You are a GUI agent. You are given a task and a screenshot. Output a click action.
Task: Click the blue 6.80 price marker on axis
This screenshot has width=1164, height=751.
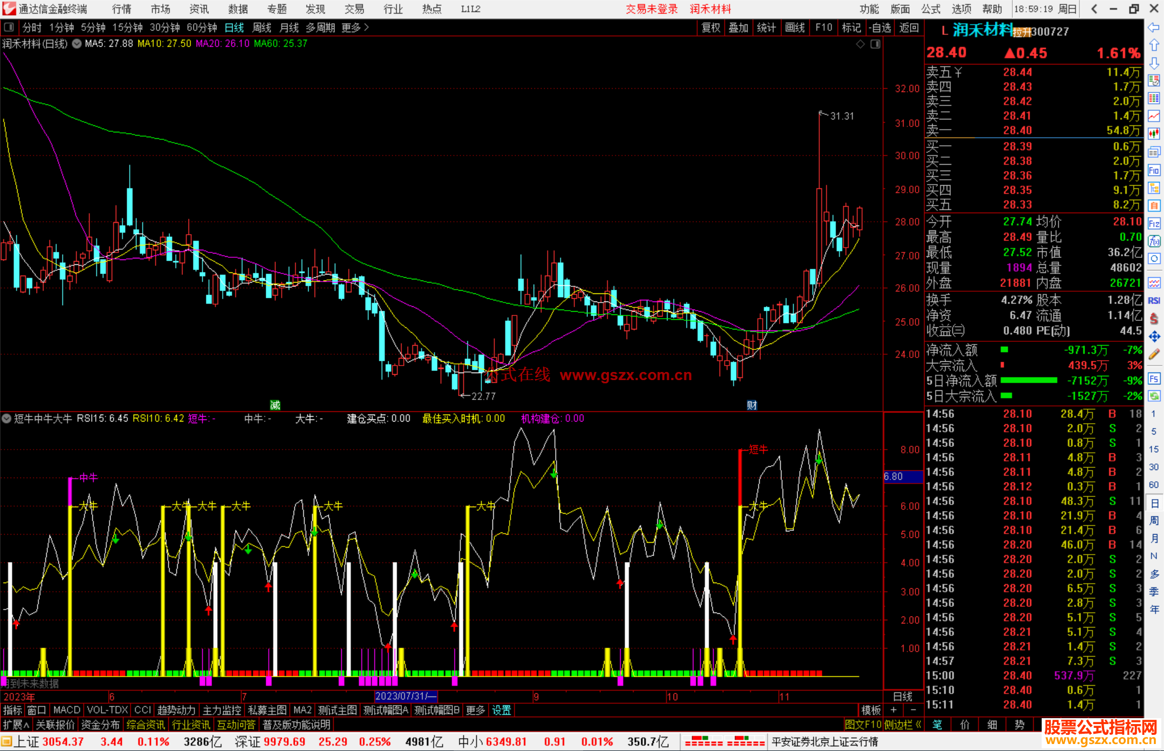[x=895, y=476]
